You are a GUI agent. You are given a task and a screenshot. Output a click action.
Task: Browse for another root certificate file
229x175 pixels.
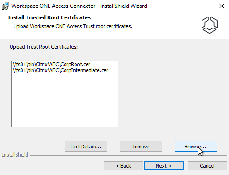point(196,147)
